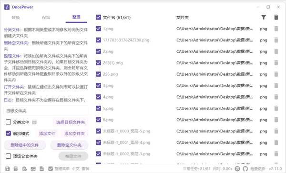Open the file list filter icon
The image size is (286, 173).
pyautogui.click(x=264, y=17)
